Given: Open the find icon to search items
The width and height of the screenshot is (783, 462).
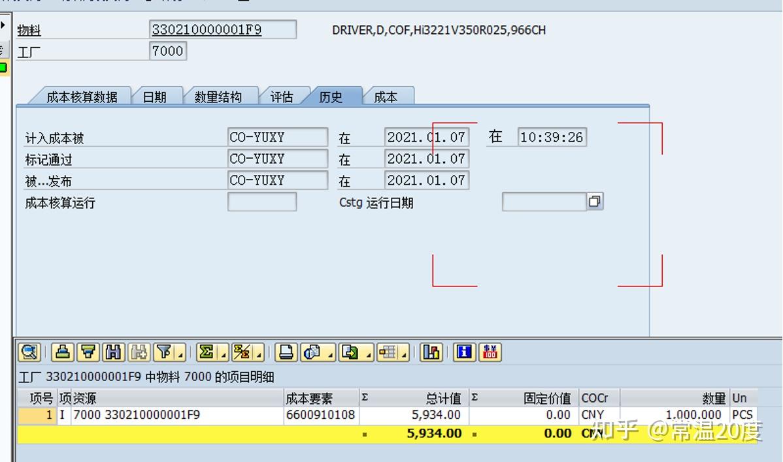Looking at the screenshot, I should [112, 352].
